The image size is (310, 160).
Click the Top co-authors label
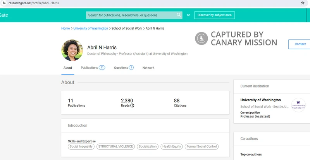251,155
